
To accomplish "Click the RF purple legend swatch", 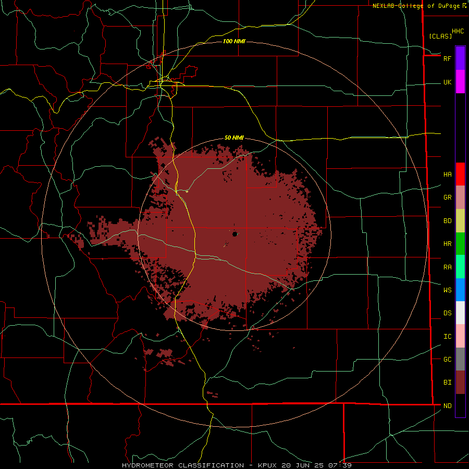I will pyautogui.click(x=460, y=58).
